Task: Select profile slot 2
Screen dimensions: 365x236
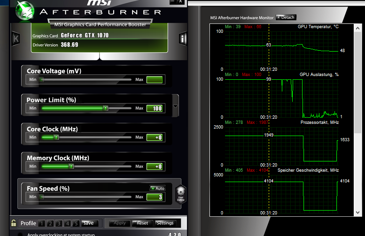Action: coord(50,223)
